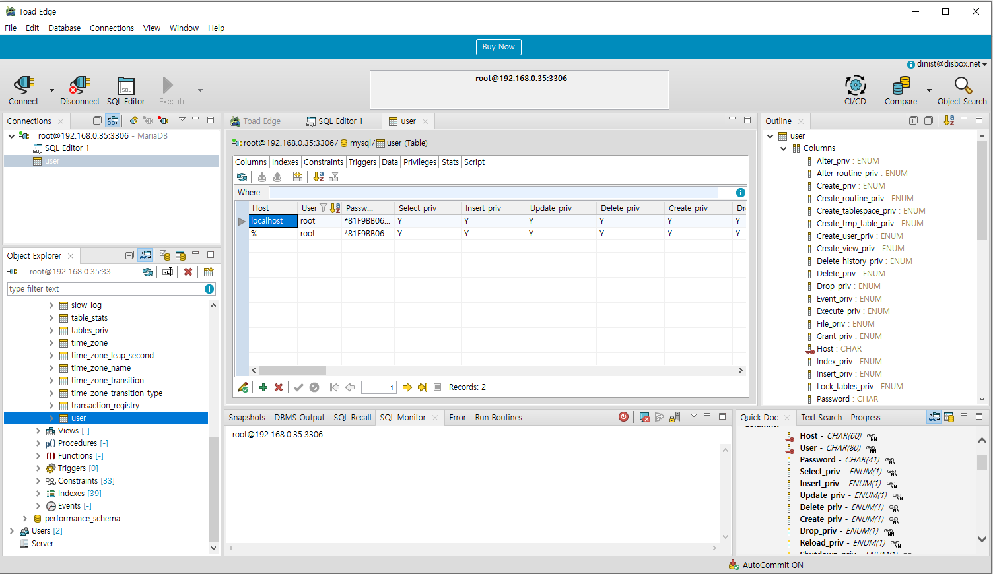Image resolution: width=993 pixels, height=574 pixels.
Task: Click the fit column widths icon
Action: tap(298, 177)
